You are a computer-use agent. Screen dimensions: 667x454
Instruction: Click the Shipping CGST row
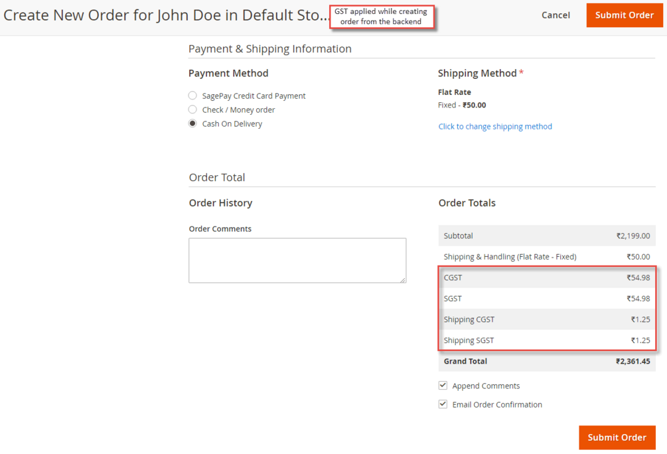pyautogui.click(x=547, y=319)
